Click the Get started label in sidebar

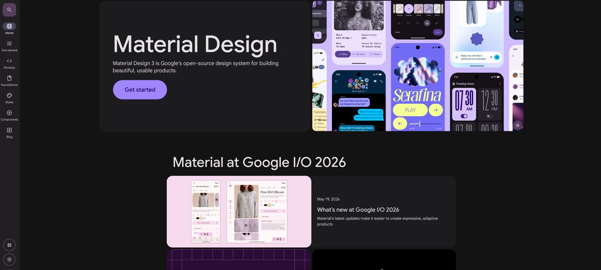[x=9, y=50]
